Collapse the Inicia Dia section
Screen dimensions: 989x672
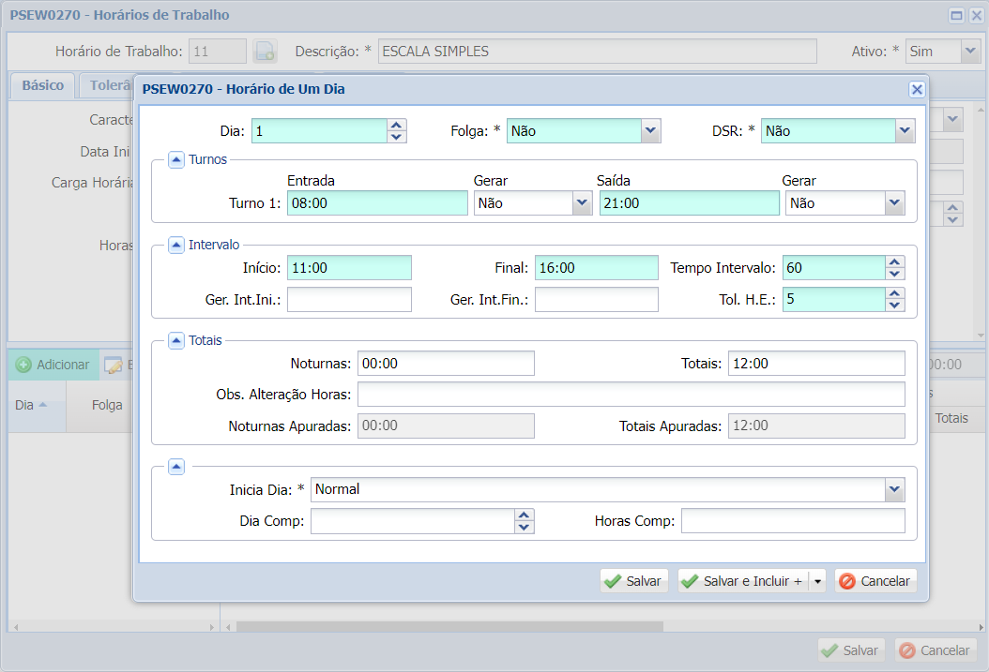pyautogui.click(x=176, y=466)
